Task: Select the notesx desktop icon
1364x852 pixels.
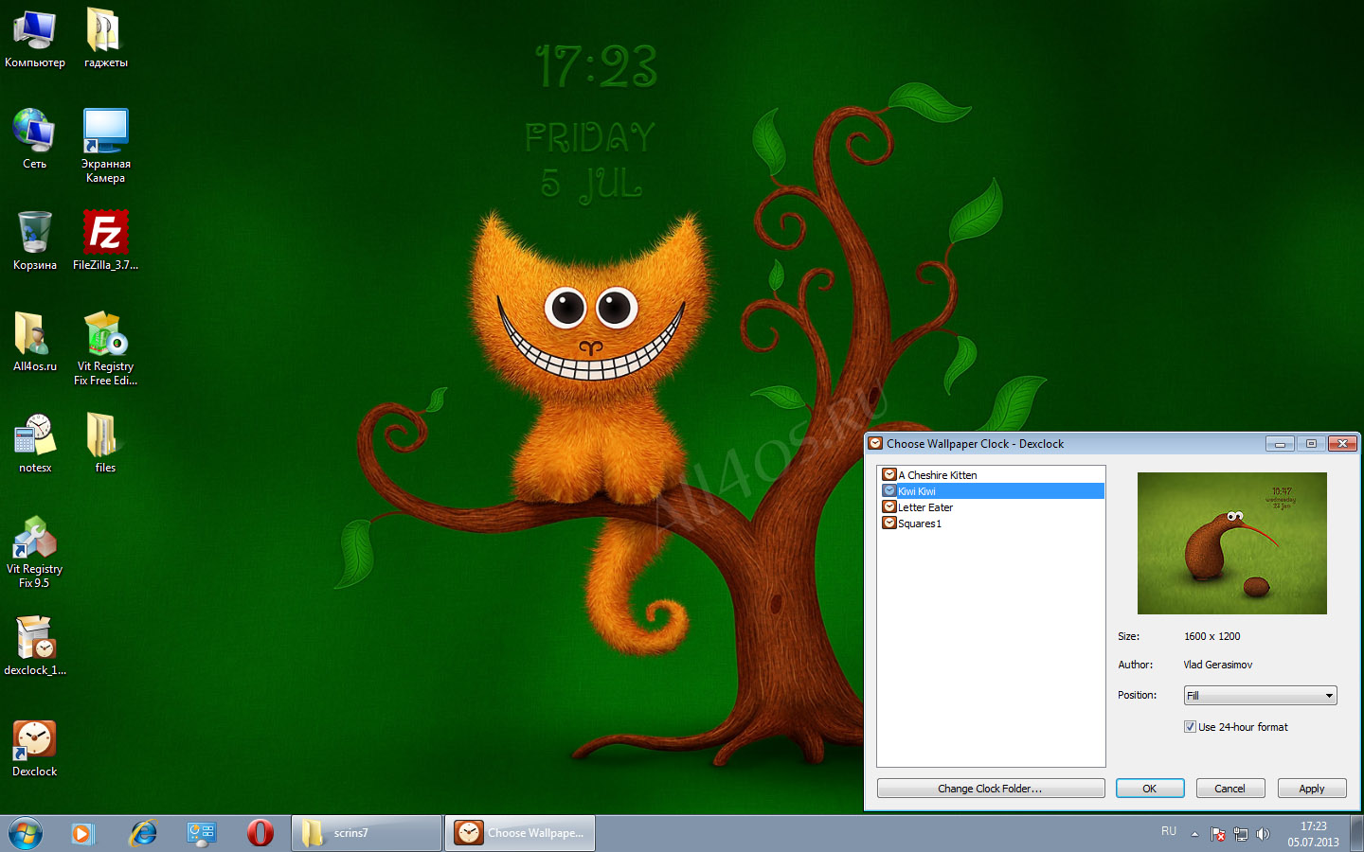Action: [x=35, y=443]
